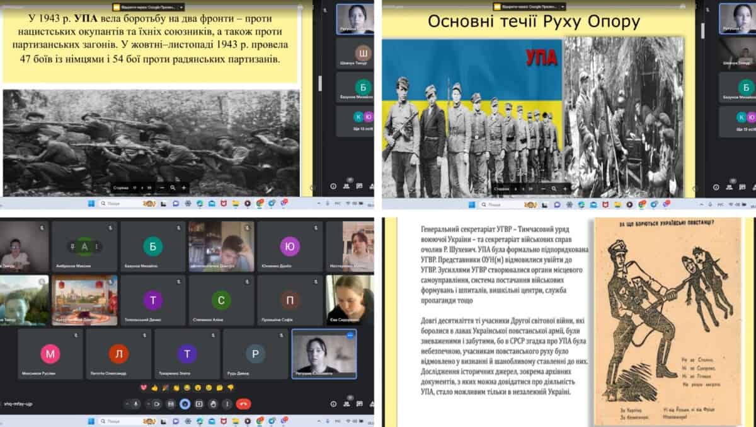Image resolution: width=756 pixels, height=427 pixels.
Task: Open the Б avatar tile beside the Руху Опору slide
Action: [737, 88]
